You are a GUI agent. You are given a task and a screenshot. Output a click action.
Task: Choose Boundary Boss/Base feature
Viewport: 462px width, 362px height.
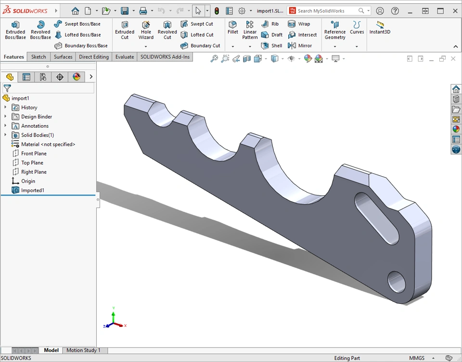(x=81, y=46)
